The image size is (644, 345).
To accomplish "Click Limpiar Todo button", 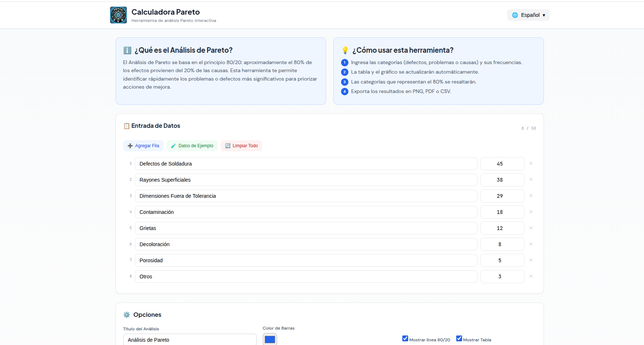I will tap(241, 146).
